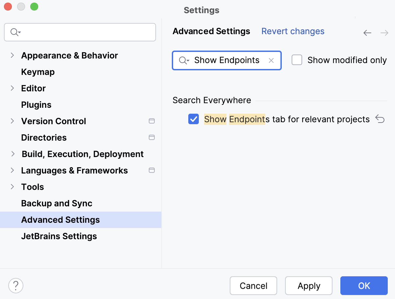Reset the Endpoints setting via the undo arrow
Image resolution: width=395 pixels, height=299 pixels.
380,119
